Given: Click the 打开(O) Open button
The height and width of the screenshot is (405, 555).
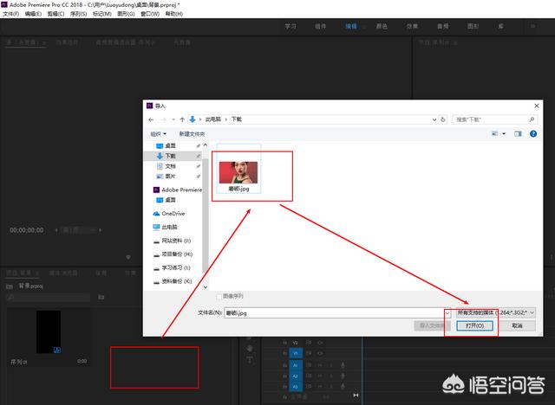Looking at the screenshot, I should (473, 325).
